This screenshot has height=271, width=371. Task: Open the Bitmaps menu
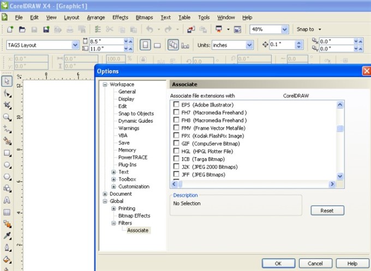point(145,17)
